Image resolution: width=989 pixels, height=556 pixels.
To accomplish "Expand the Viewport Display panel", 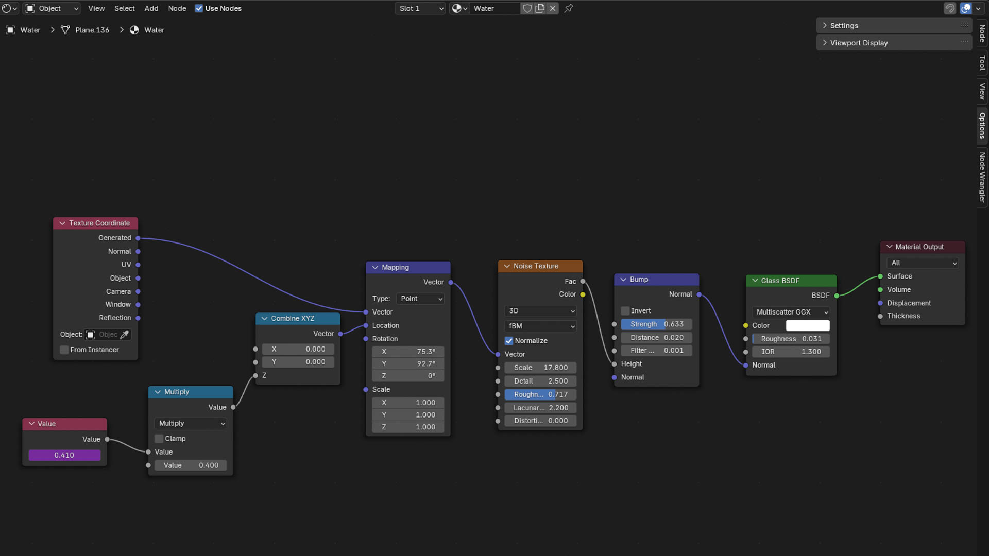I will (859, 43).
